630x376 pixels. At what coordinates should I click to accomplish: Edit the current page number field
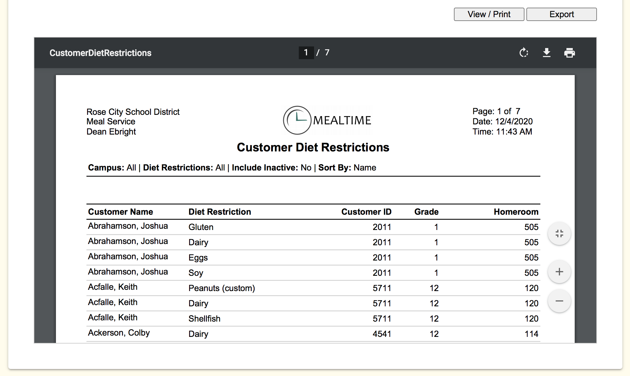(x=306, y=52)
